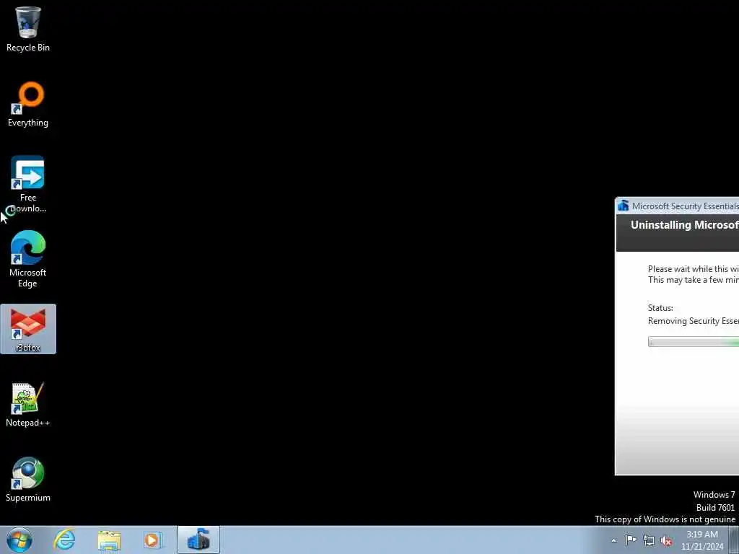This screenshot has height=554, width=739.
Task: Open Action Center flag icon
Action: (x=631, y=540)
